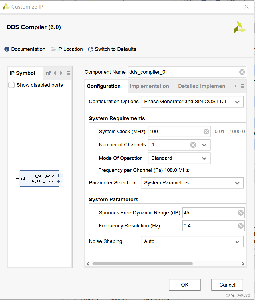Clear the Frequency Resolution value
The image size is (255, 300).
[240, 226]
